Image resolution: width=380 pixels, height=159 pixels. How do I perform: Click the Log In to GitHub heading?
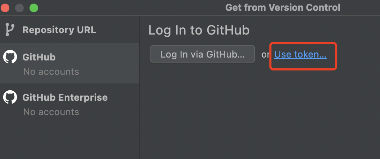[199, 30]
